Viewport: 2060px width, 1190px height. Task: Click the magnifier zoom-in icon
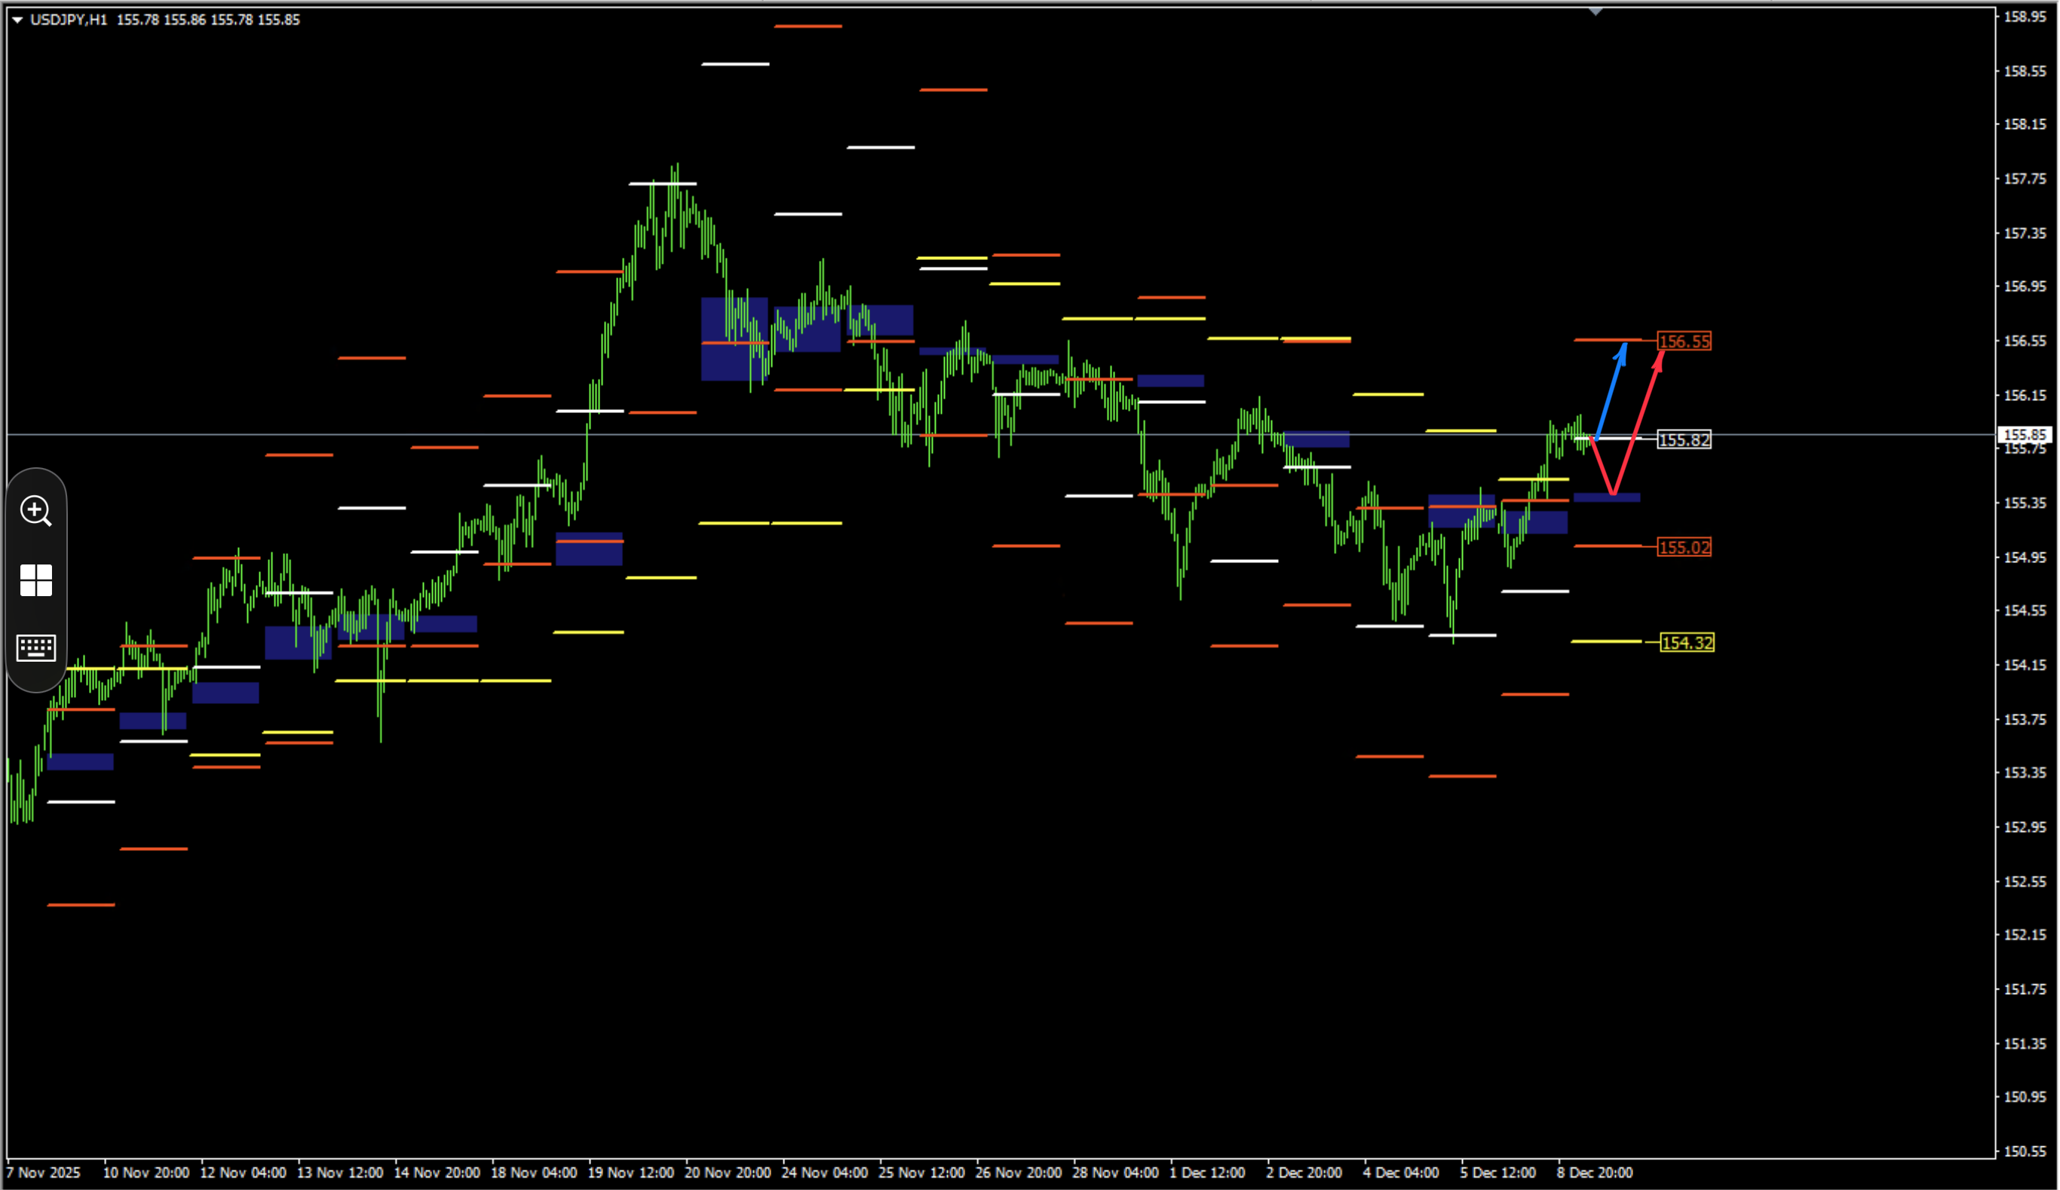coord(36,511)
